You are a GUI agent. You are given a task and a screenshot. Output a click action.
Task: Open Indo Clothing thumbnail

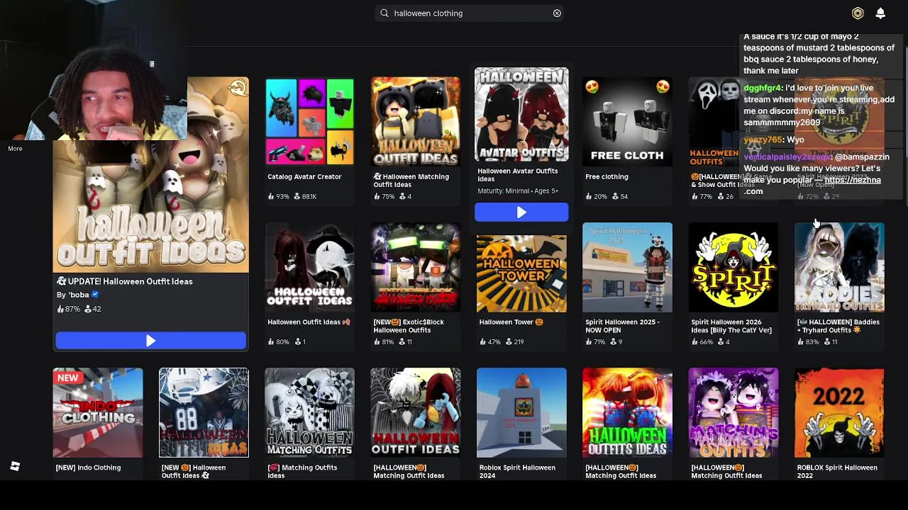coord(98,413)
